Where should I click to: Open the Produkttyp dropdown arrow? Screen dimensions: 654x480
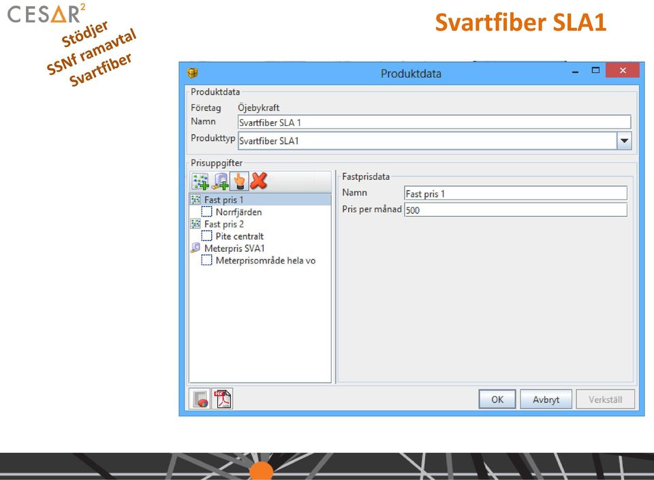[x=624, y=141]
